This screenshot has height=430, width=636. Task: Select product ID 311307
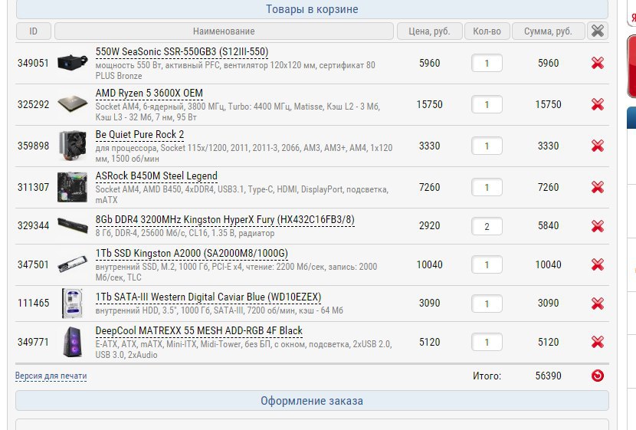point(33,187)
